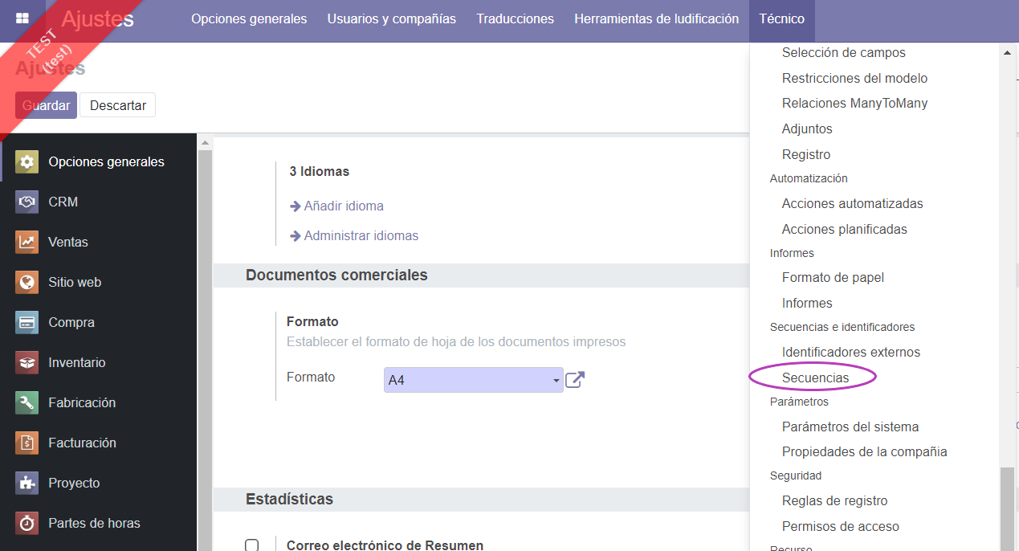Open CRM settings sidebar tab
This screenshot has height=551, width=1019.
(99, 202)
